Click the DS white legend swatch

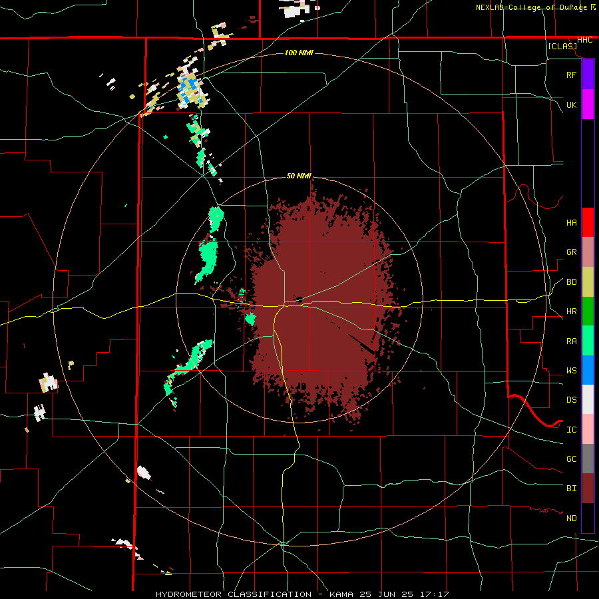588,399
